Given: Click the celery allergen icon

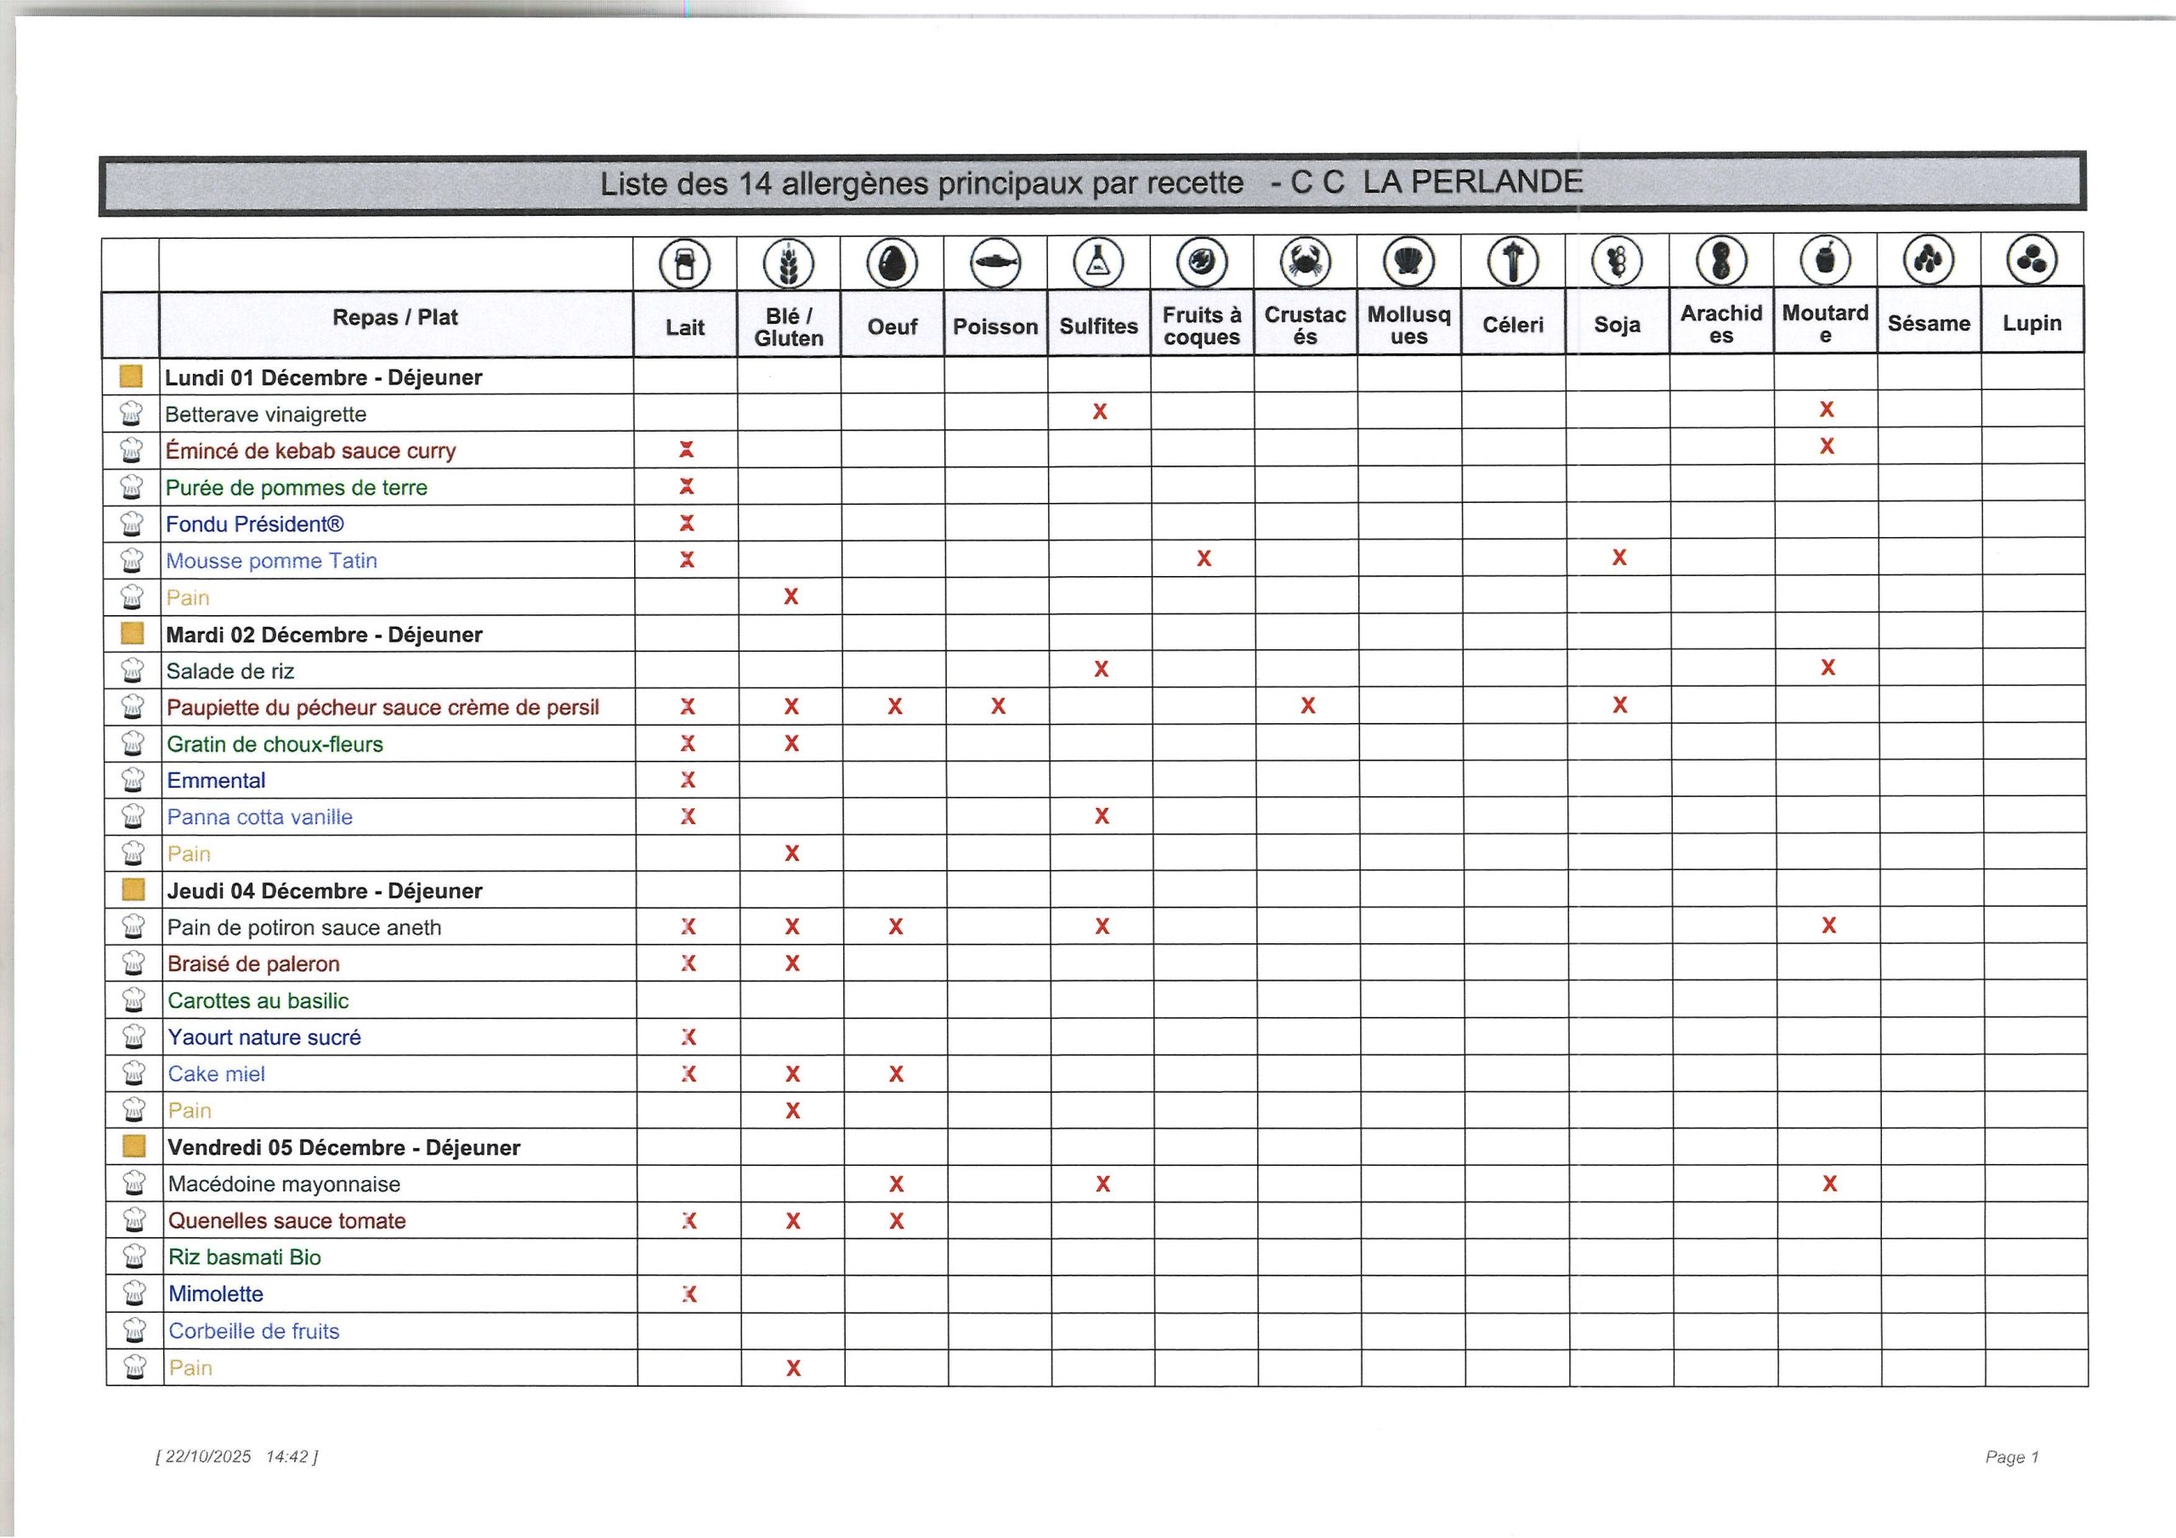Looking at the screenshot, I should [1513, 261].
